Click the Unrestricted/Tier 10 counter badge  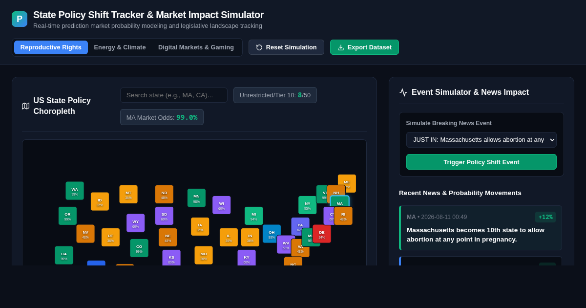pyautogui.click(x=275, y=95)
